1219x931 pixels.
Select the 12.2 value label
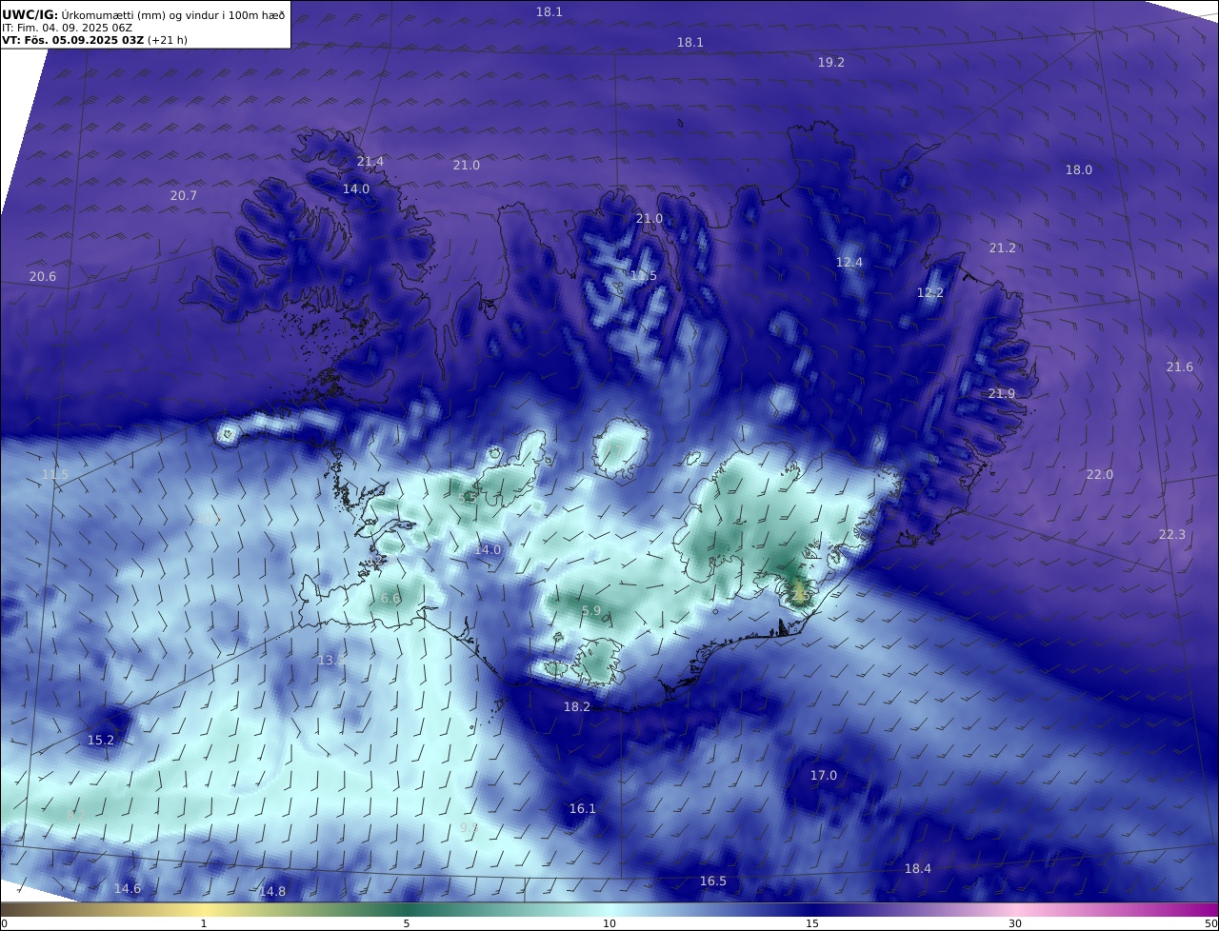pos(930,293)
